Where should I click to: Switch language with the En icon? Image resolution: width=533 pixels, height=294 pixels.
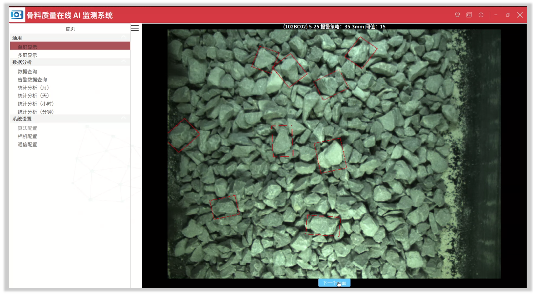pos(469,15)
